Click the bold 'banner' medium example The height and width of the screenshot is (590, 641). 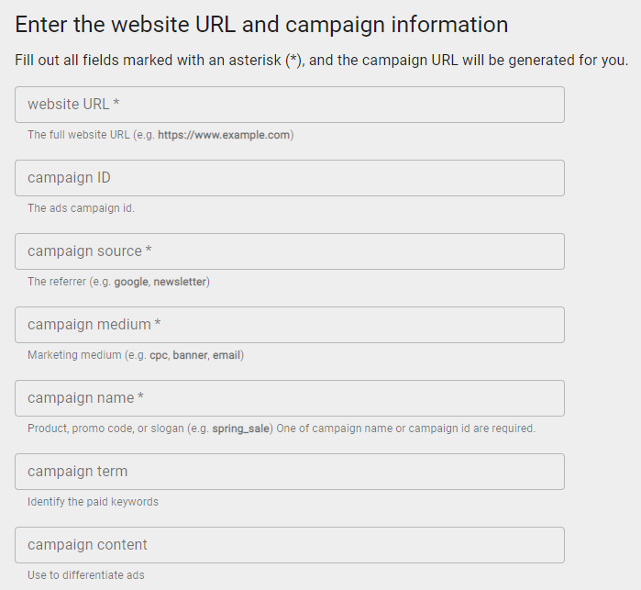point(191,355)
